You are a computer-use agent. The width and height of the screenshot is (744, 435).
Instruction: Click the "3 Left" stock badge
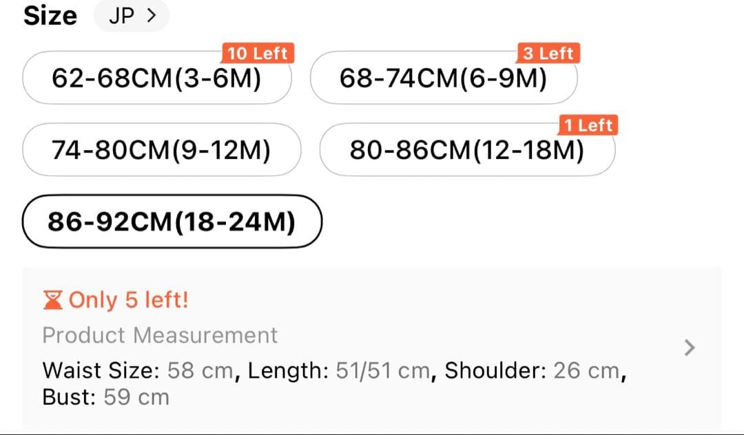548,54
